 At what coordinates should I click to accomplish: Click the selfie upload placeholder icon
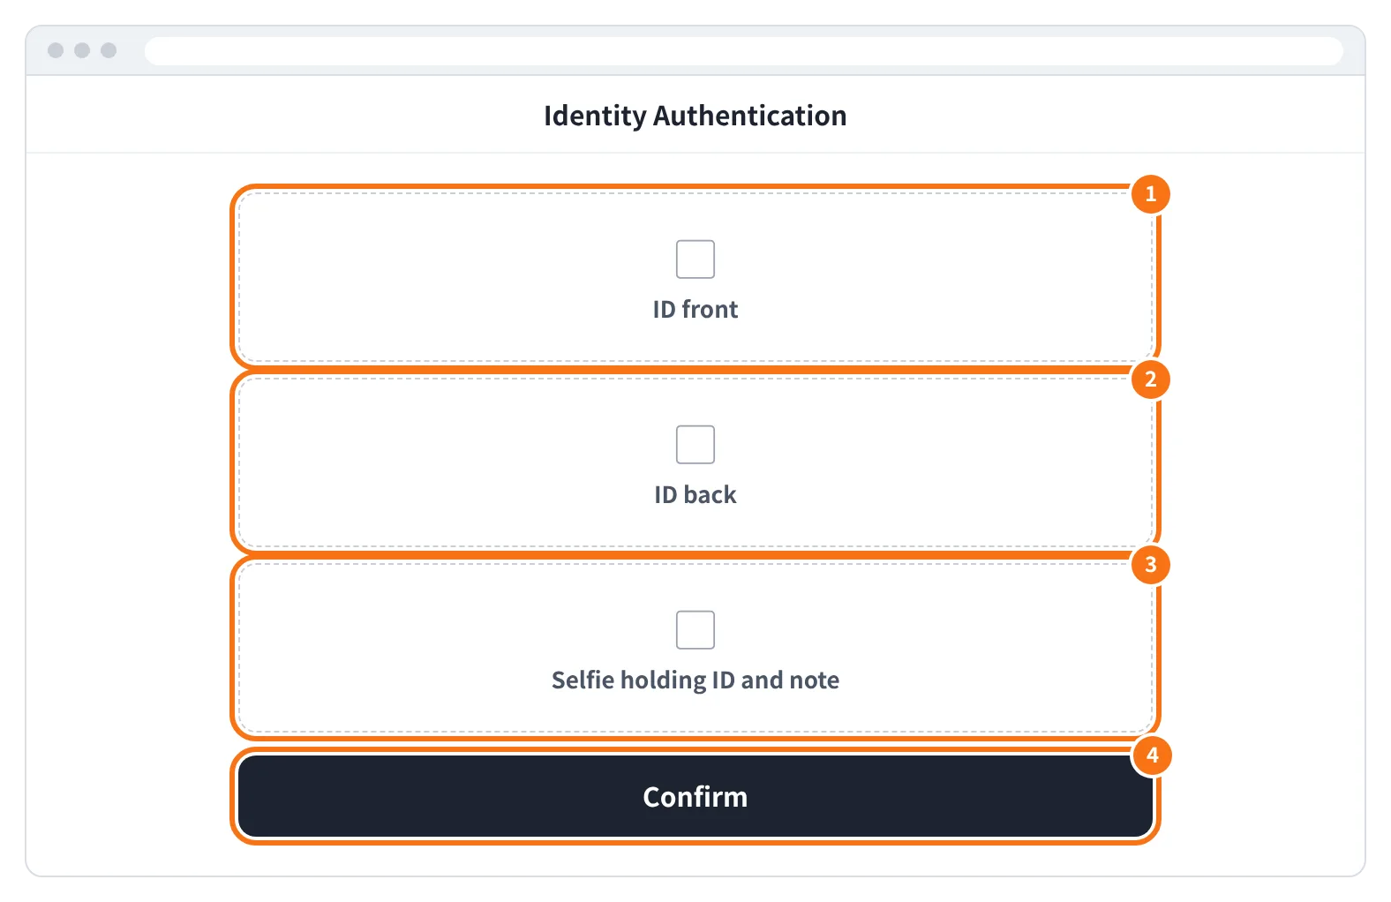695,630
